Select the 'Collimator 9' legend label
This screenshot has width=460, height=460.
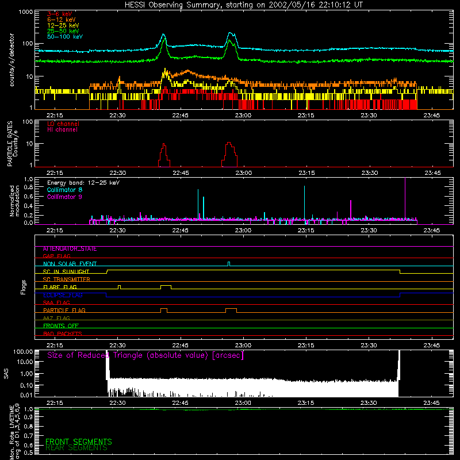click(64, 197)
